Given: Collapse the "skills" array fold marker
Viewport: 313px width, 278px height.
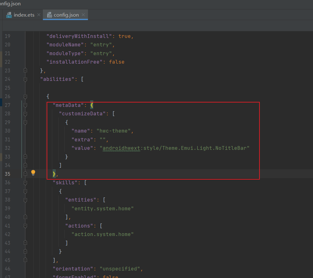Looking at the screenshot, I should tap(25, 183).
